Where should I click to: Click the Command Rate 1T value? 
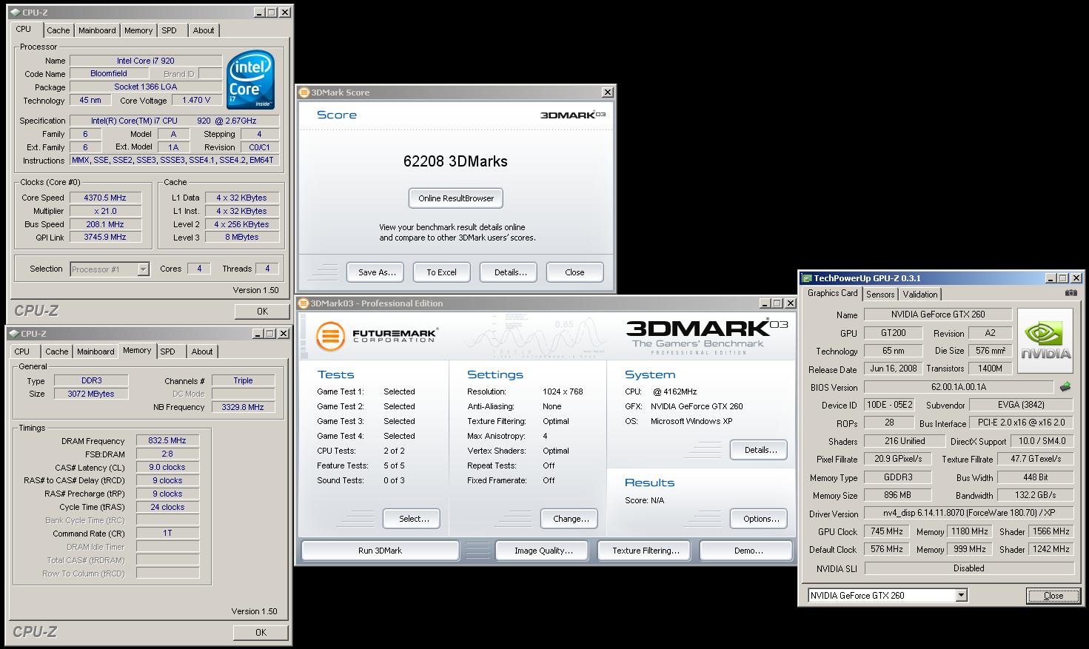tap(167, 533)
